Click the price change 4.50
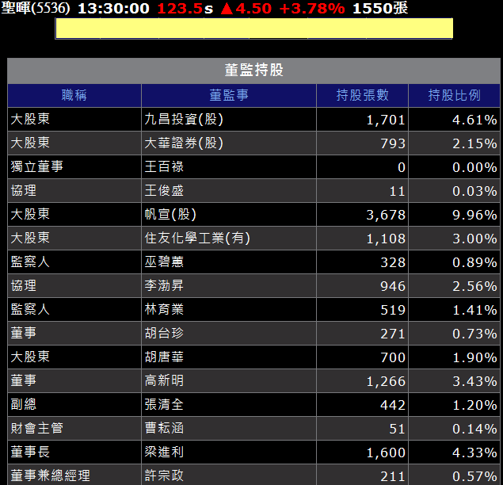The image size is (503, 485). click(x=253, y=9)
